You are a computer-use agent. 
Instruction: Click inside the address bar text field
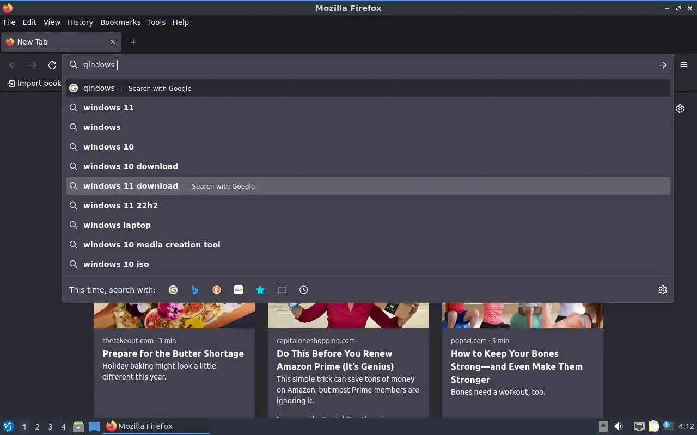tap(368, 65)
